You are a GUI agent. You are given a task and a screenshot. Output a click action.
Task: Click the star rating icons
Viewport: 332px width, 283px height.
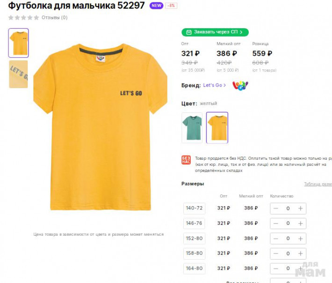[23, 18]
